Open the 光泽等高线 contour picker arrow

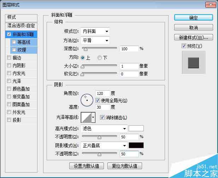tap(93, 117)
